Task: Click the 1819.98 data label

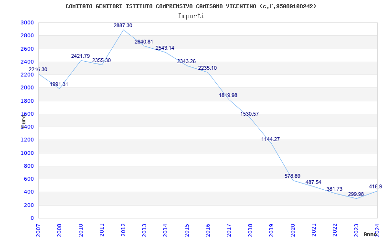Action: [228, 95]
